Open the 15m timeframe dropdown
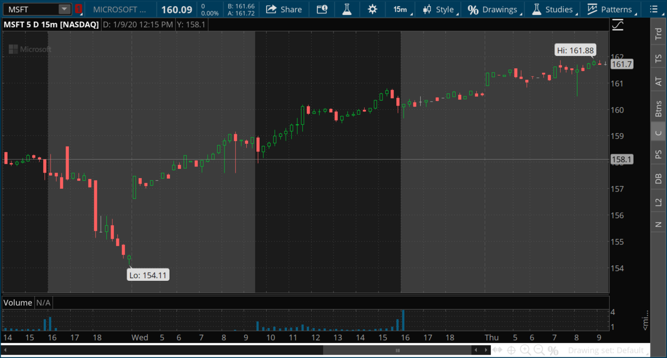Screen dimensions: 667x358 pyautogui.click(x=400, y=9)
